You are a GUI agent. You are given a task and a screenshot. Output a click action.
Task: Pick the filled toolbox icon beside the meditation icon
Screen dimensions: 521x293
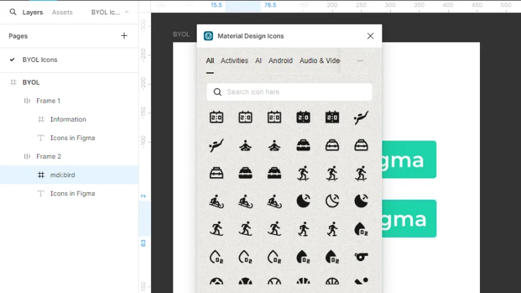(303, 145)
